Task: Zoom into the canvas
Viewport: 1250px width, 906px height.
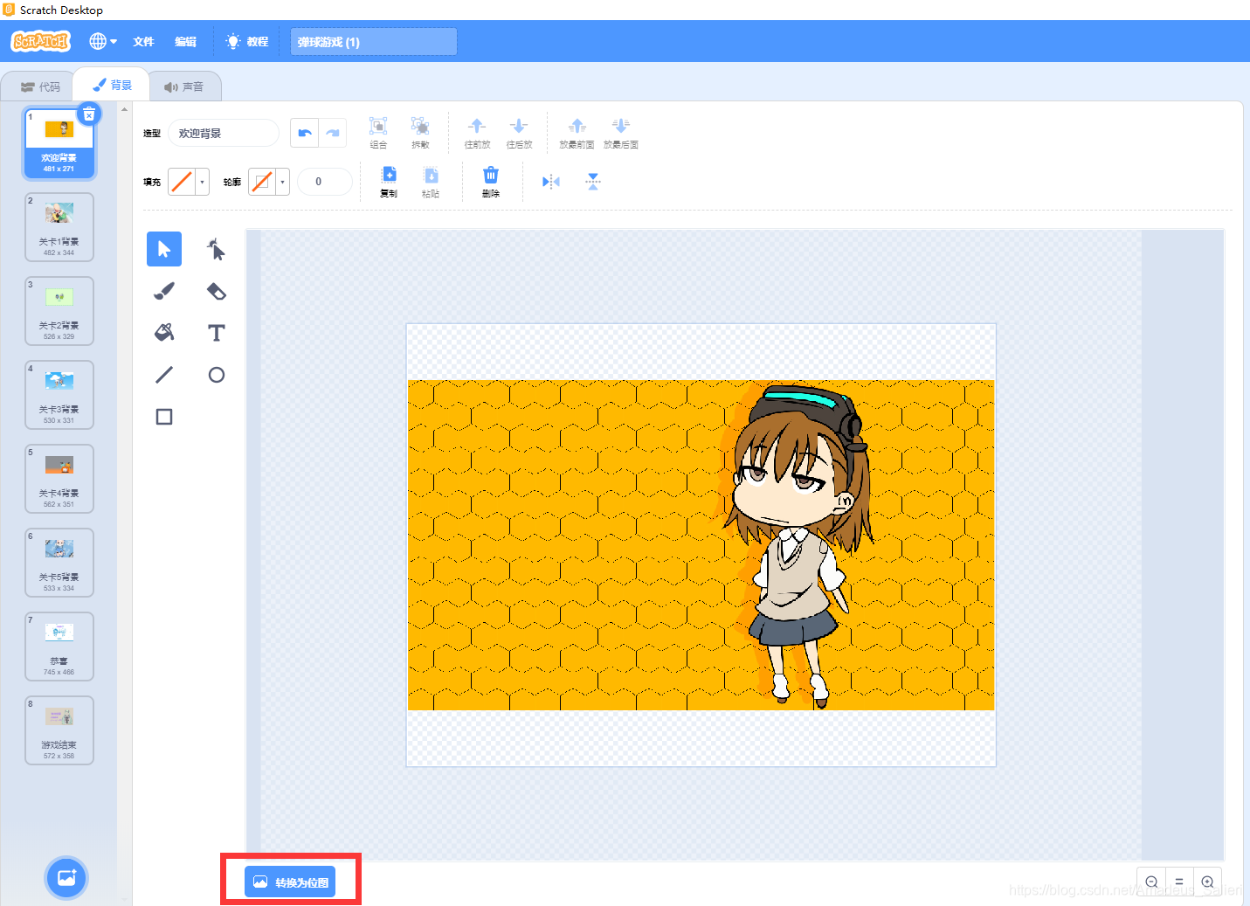Action: tap(1207, 882)
